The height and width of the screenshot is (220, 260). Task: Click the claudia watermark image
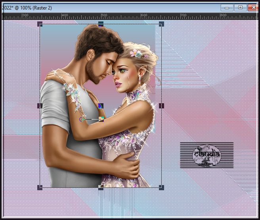[207, 155]
